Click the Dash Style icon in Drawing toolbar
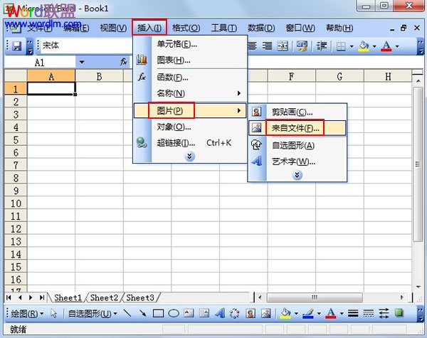The width and height of the screenshot is (427, 338). 368,313
